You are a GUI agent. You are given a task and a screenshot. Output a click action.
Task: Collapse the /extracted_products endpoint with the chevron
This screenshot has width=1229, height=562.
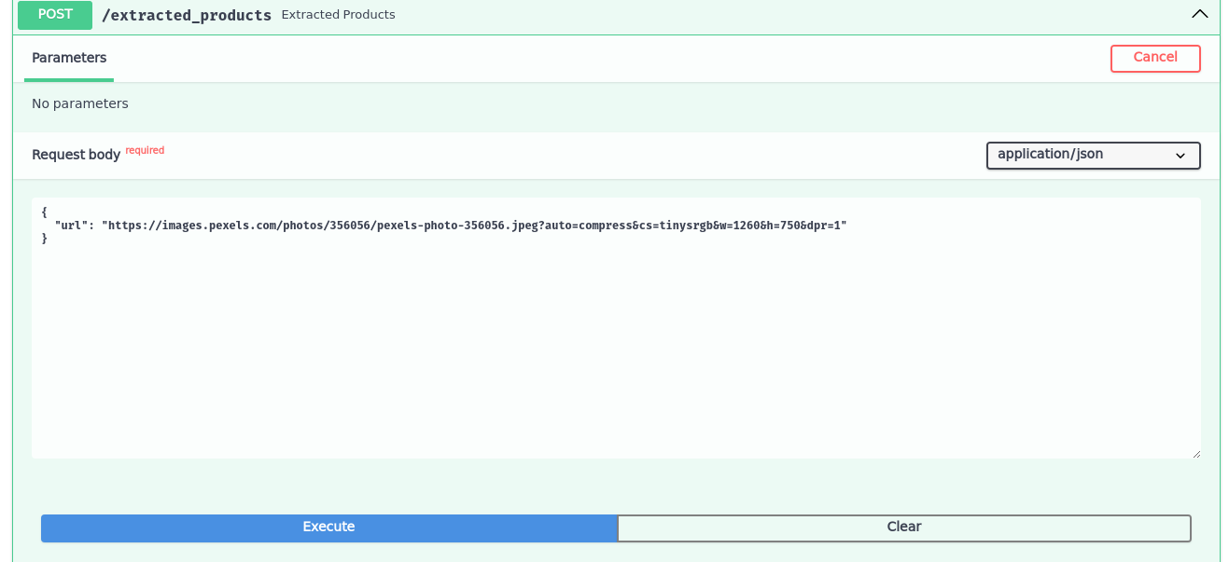click(1199, 15)
